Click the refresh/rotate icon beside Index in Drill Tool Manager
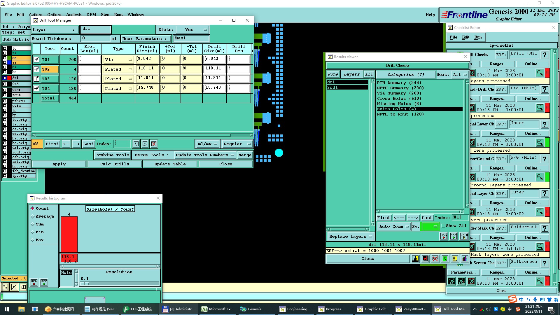Screen dimensions: 560x315 tap(145, 144)
